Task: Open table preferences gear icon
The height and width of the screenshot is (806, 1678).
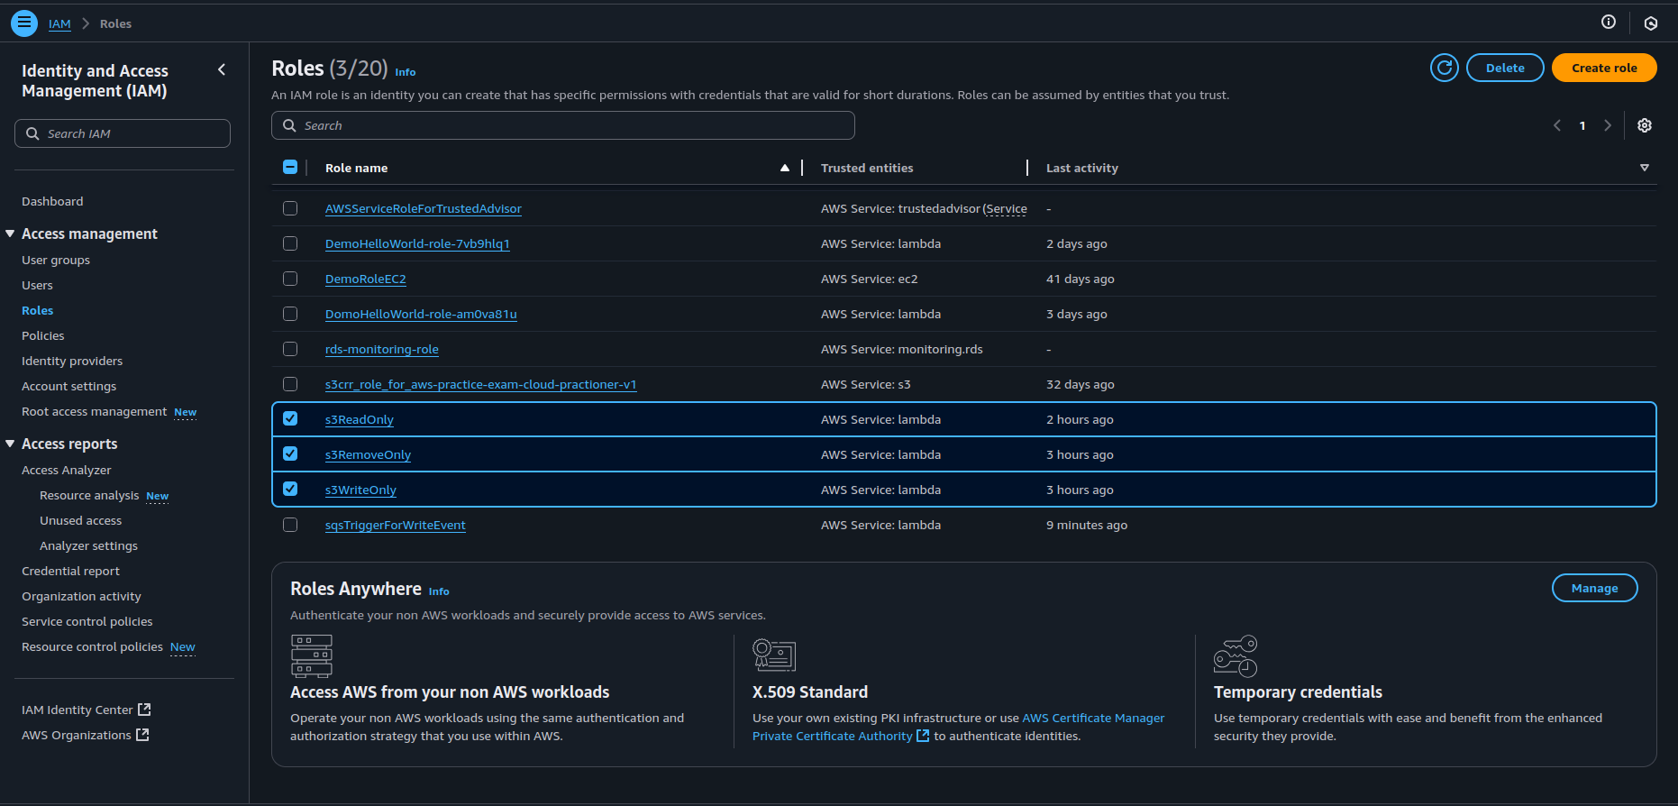Action: pos(1644,125)
